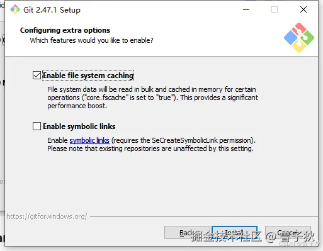The height and width of the screenshot is (251, 323).
Task: Click the SeCreateSymbolicLink permission description text
Action: pos(151,140)
